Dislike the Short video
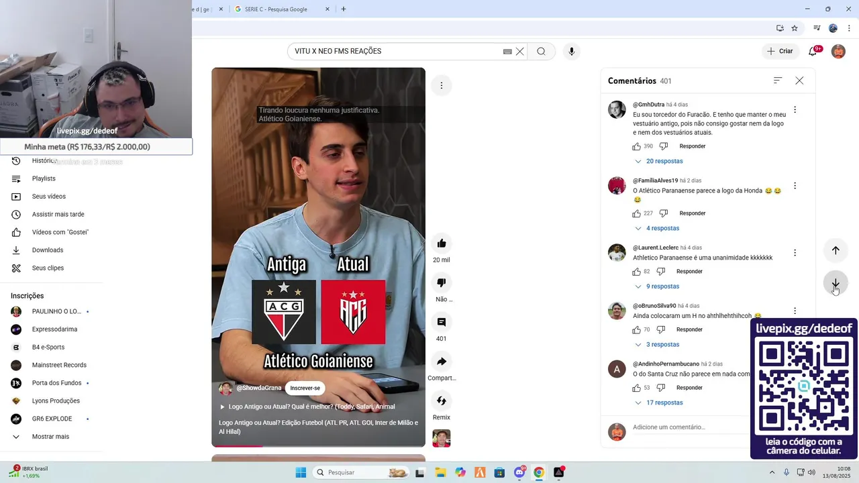859x483 pixels. [442, 283]
